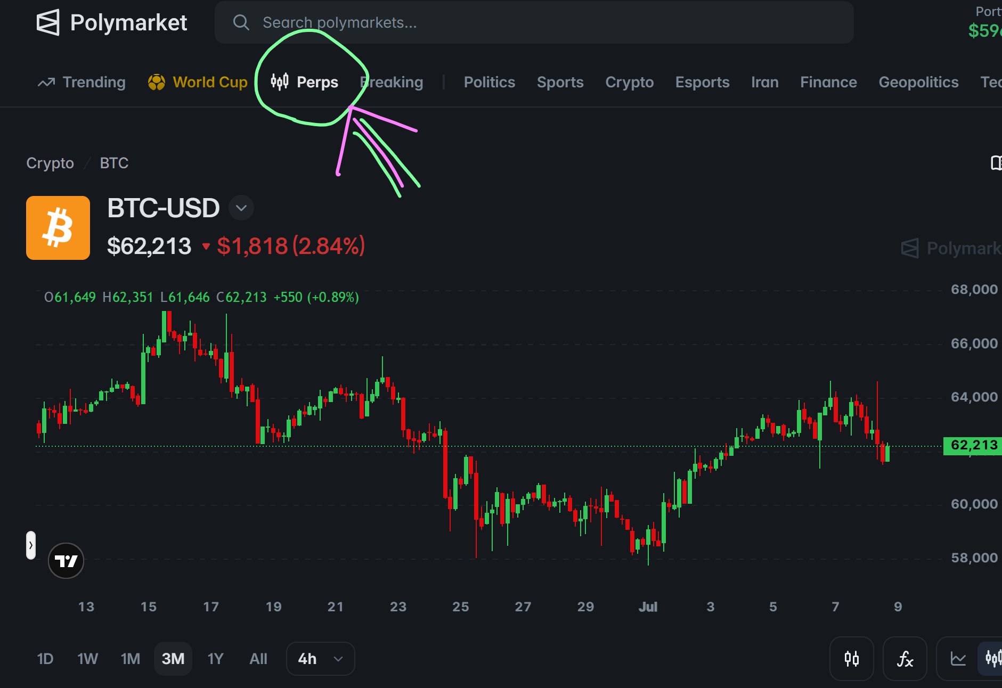Select the 1M time range
1002x688 pixels.
[131, 659]
